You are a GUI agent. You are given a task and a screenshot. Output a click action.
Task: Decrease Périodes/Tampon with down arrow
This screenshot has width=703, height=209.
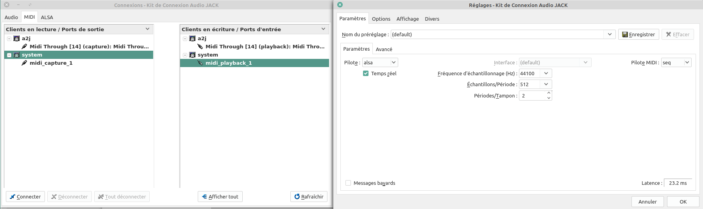pyautogui.click(x=549, y=98)
